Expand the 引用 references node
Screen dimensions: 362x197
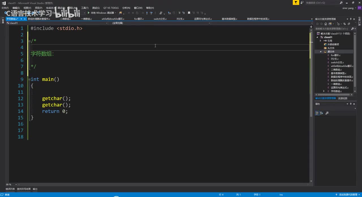click(320, 41)
